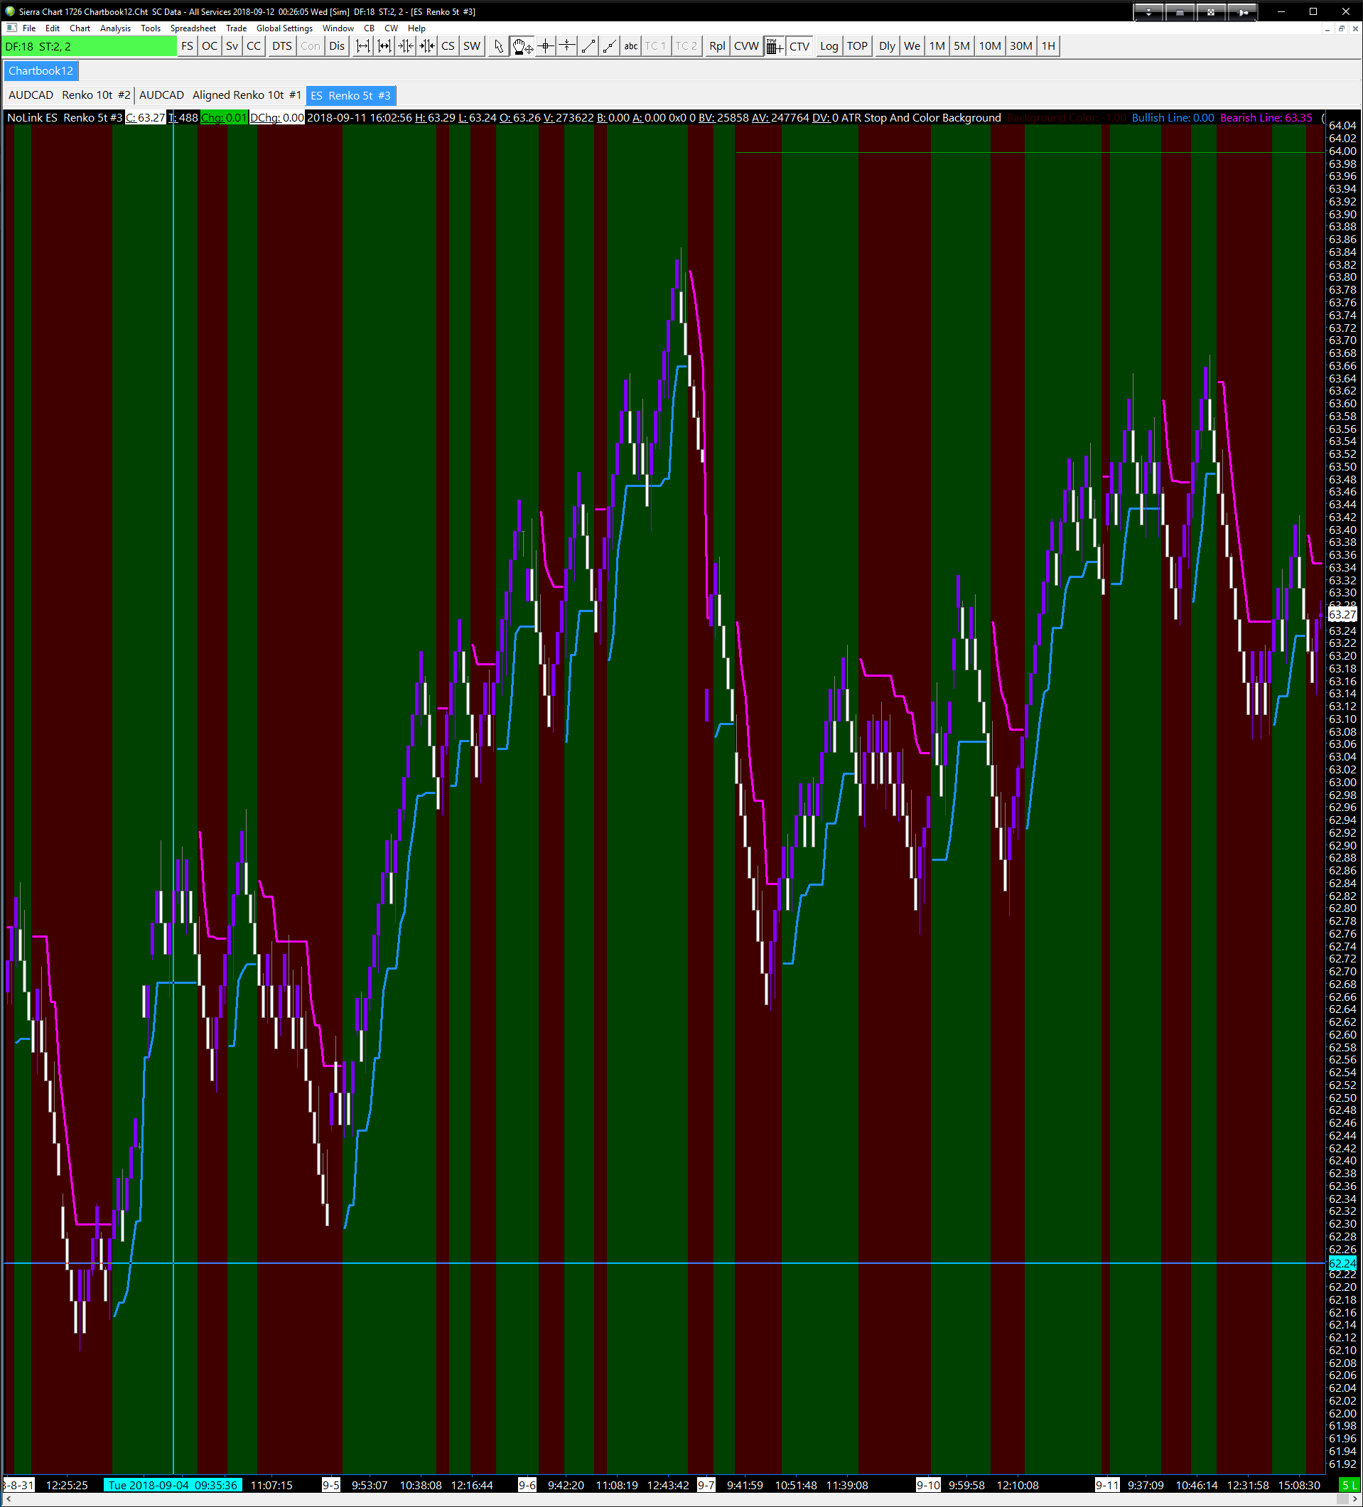Click the OC toolbar button
Image resolution: width=1363 pixels, height=1507 pixels.
(x=209, y=46)
